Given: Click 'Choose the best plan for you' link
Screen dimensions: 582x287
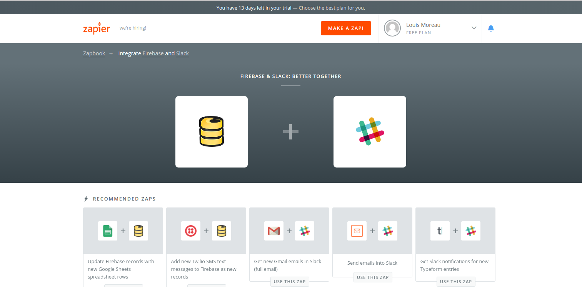Looking at the screenshot, I should pos(332,8).
